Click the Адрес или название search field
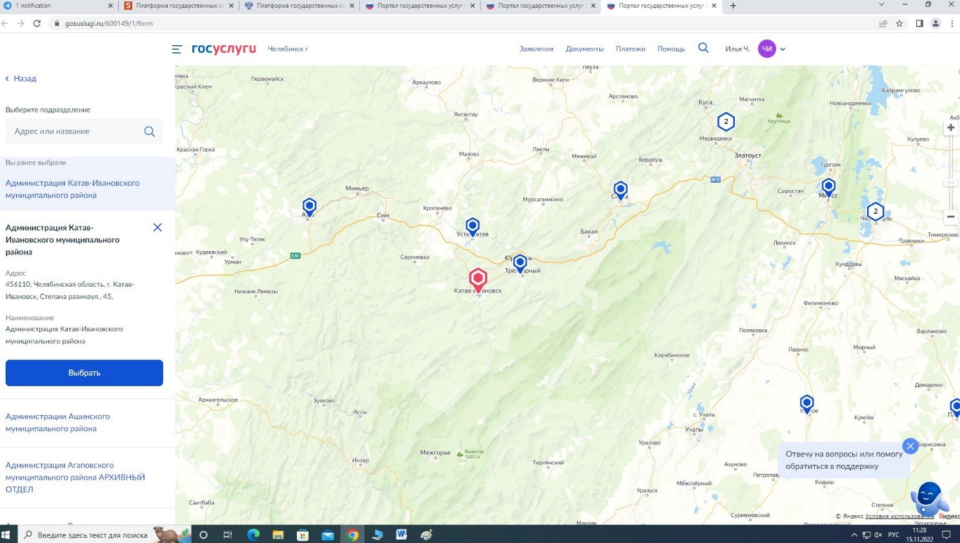The height and width of the screenshot is (543, 960). click(74, 132)
